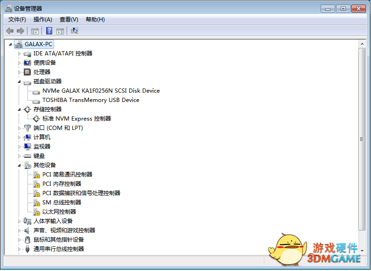Image resolution: width=371 pixels, height=271 pixels.
Task: Click the 键盘 keyboard icon
Action: pos(27,156)
